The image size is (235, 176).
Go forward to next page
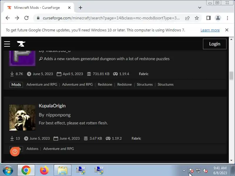point(17,18)
